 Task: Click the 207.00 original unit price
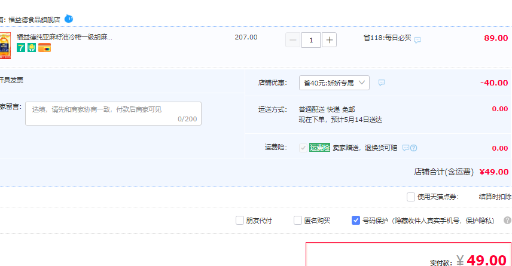[x=246, y=37]
